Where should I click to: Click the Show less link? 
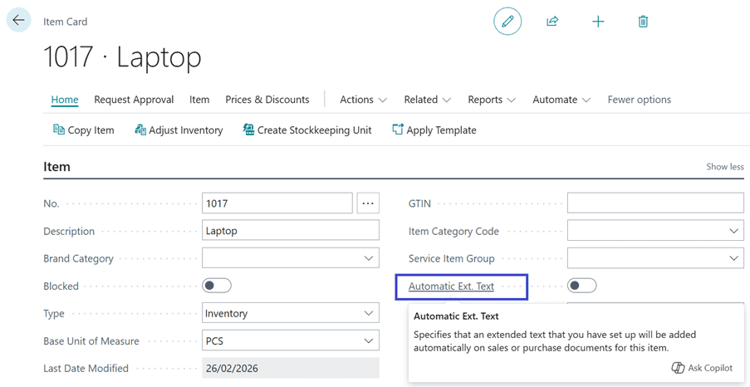pos(724,167)
